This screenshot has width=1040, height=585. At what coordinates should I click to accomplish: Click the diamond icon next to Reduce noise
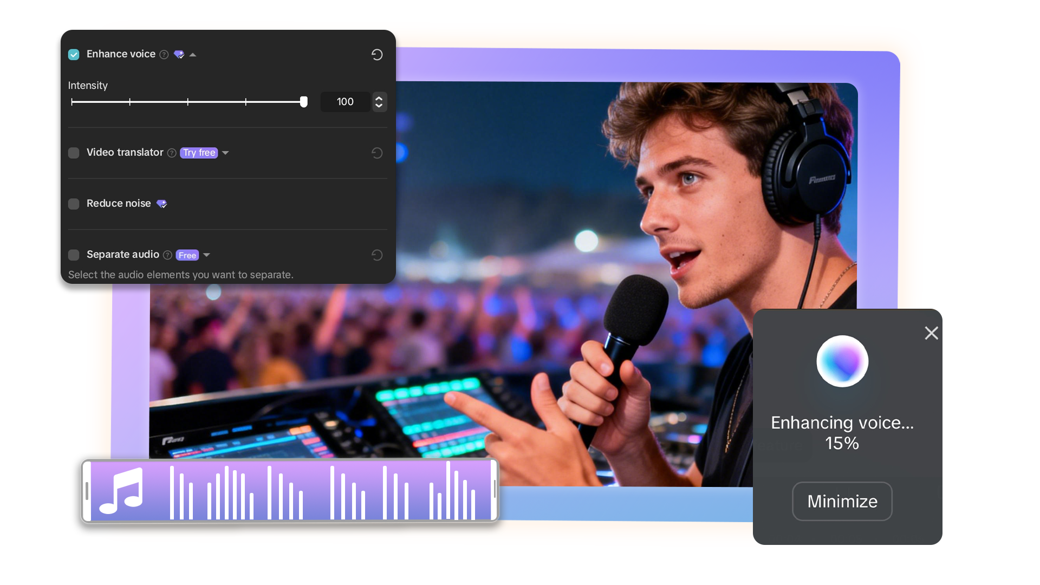(x=161, y=204)
